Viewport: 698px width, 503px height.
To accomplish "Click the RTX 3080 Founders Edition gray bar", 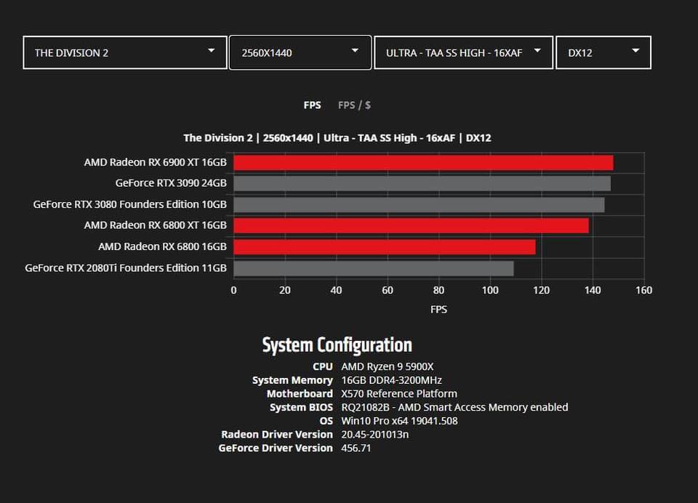I will click(x=419, y=205).
